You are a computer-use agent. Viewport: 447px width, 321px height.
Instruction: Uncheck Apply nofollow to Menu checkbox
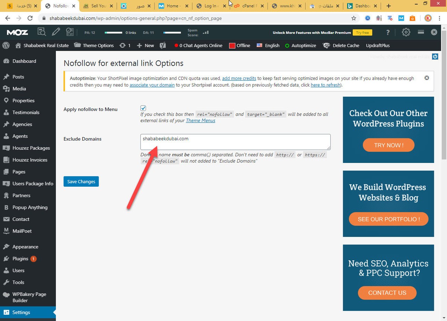tap(143, 108)
